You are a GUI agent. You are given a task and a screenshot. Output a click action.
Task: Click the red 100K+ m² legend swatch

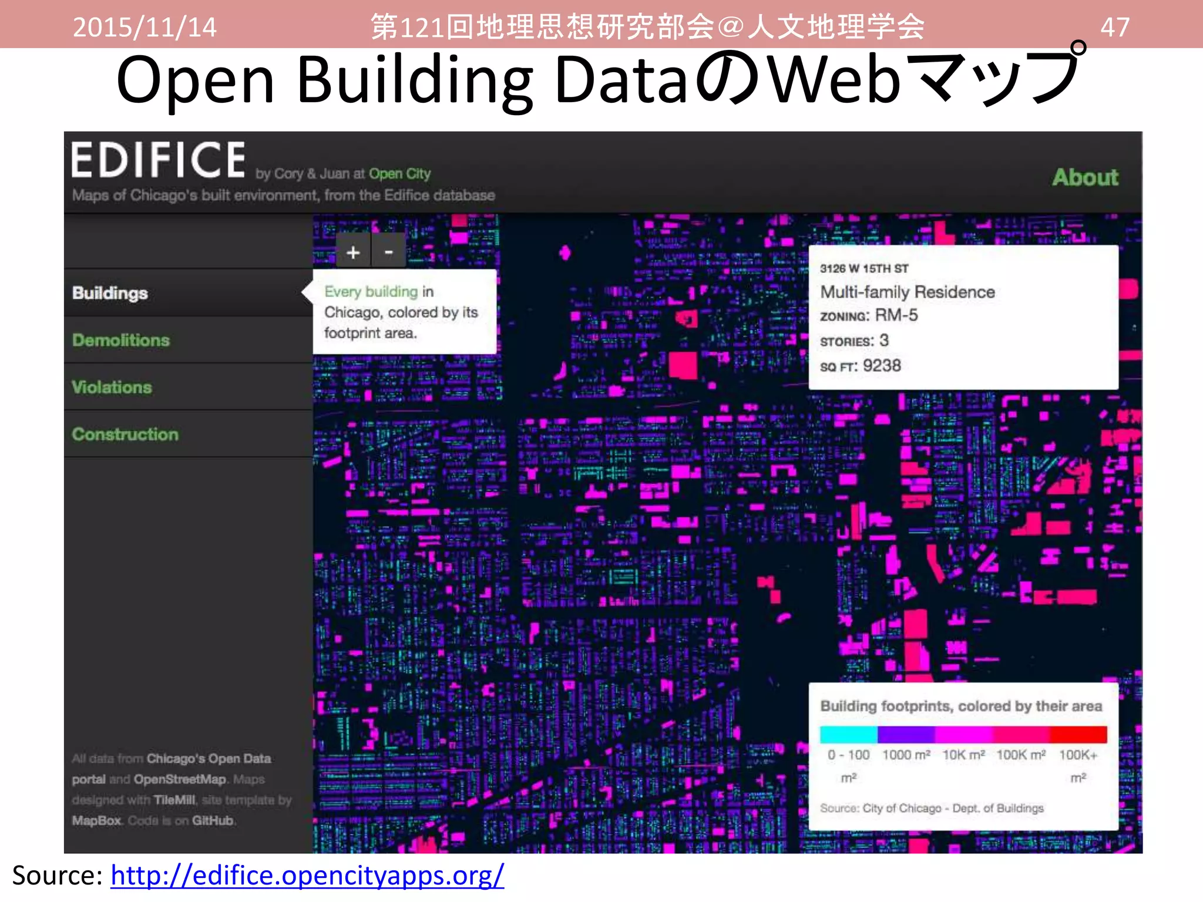click(1078, 735)
